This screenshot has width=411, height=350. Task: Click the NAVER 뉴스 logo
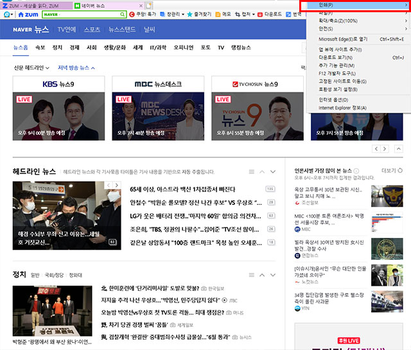pyautogui.click(x=31, y=30)
